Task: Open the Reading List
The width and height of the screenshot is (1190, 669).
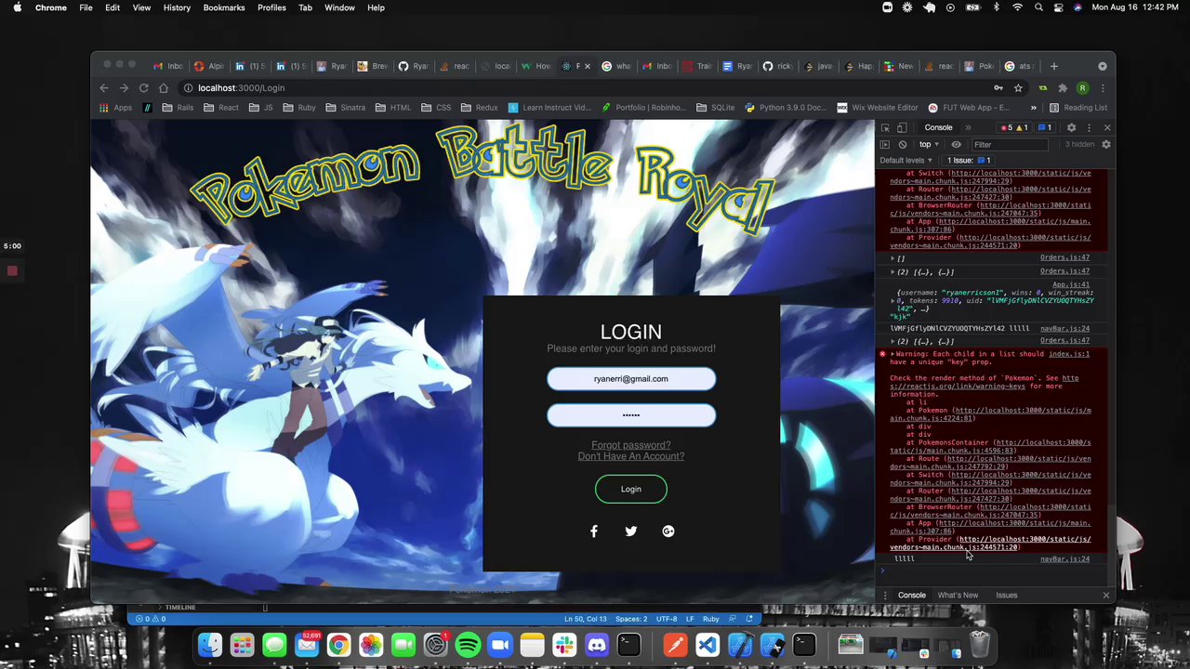Action: [1078, 108]
